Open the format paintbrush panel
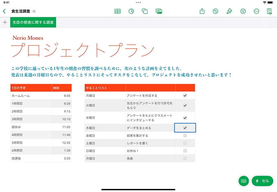 click(x=229, y=11)
